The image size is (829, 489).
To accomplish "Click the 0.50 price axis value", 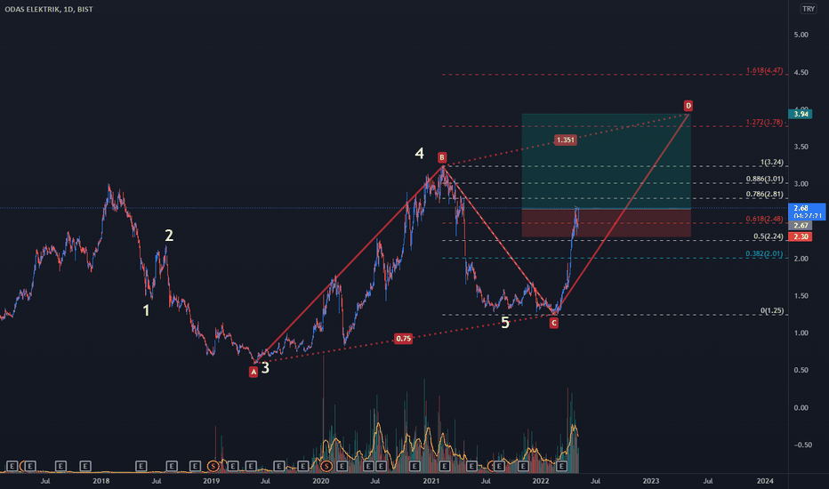I will pos(801,371).
